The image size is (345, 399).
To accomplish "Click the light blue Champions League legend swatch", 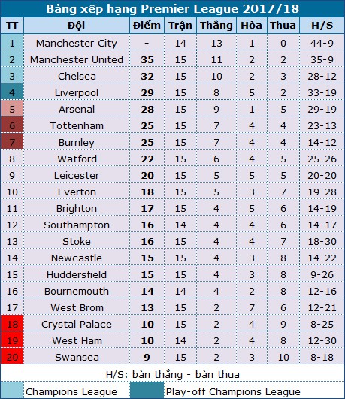I will point(12,390).
